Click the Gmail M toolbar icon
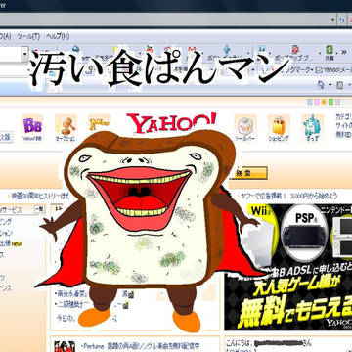This screenshot has height=352, width=352. pos(193,50)
